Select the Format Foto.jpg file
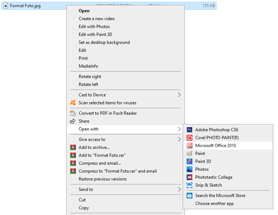 (25, 6)
